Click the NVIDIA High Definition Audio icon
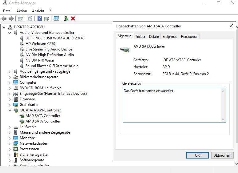Viewport: 238px width, 173px height. pos(22,55)
